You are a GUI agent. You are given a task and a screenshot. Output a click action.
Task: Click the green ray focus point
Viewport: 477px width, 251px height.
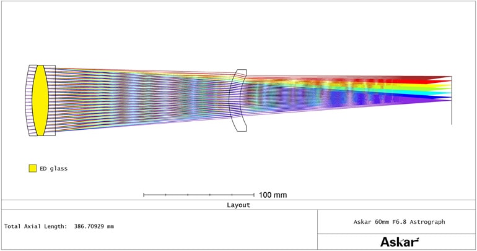pos(449,87)
